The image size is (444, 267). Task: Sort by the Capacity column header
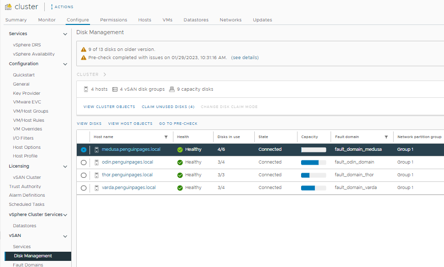click(x=310, y=137)
